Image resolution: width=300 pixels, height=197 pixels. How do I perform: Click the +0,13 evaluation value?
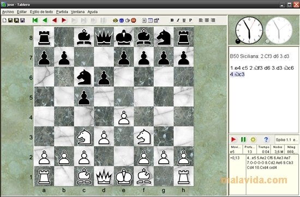235,158
